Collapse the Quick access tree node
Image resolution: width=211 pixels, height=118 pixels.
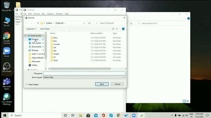[x=25, y=36]
